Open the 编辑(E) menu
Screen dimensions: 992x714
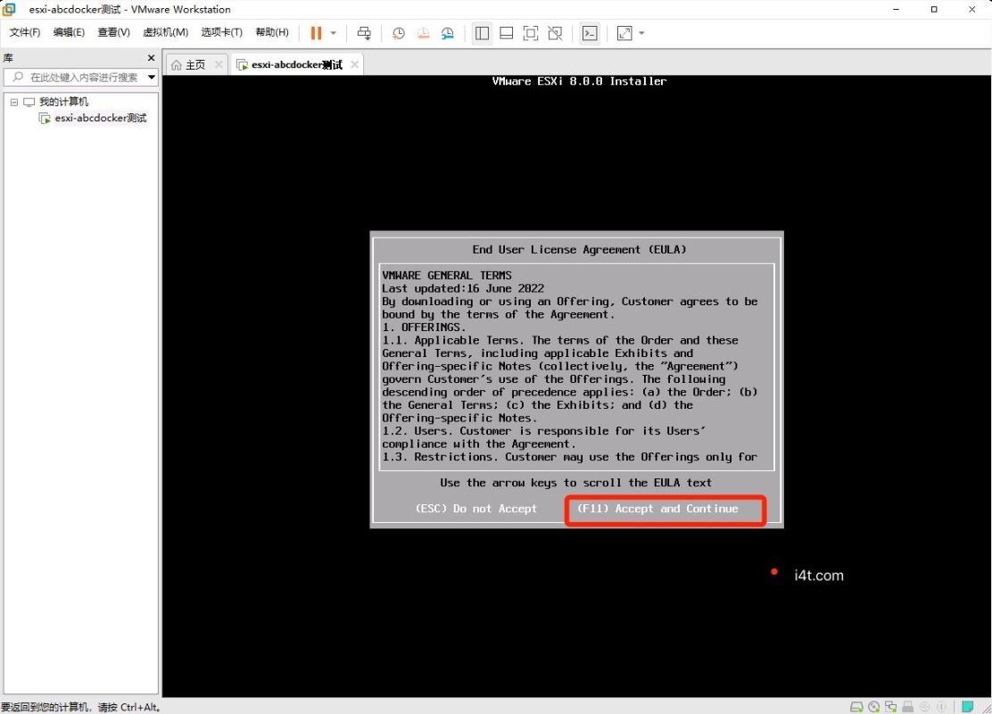[69, 32]
